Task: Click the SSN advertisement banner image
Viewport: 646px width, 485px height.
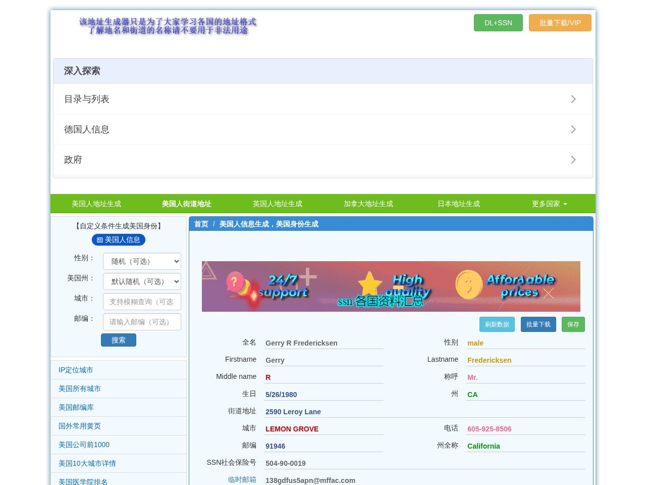Action: tap(391, 286)
